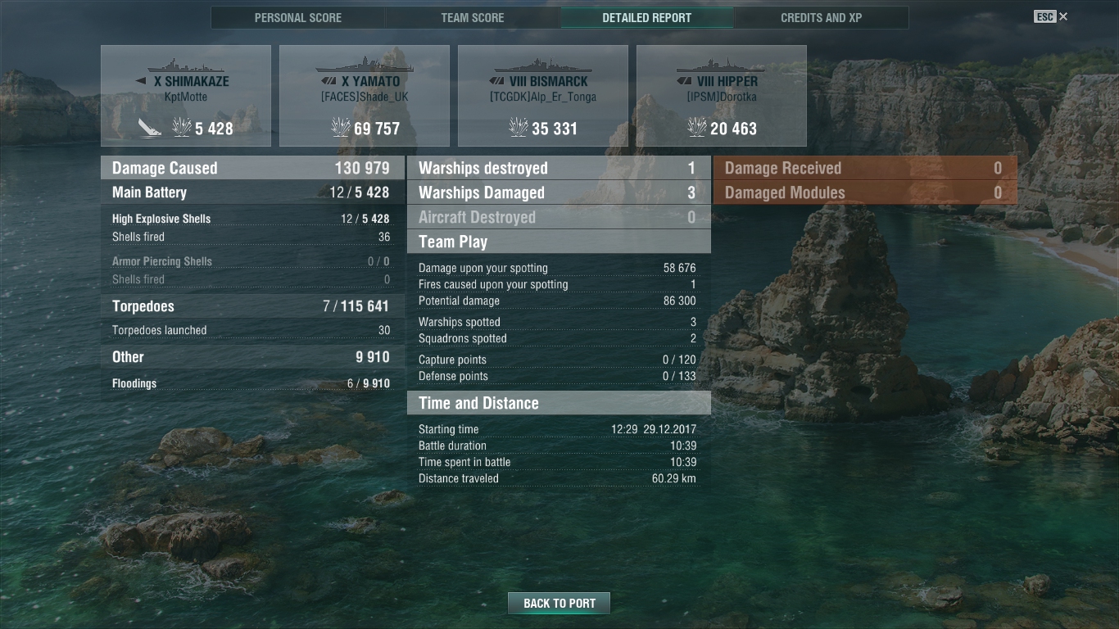Open the Team Score tab

(x=473, y=17)
